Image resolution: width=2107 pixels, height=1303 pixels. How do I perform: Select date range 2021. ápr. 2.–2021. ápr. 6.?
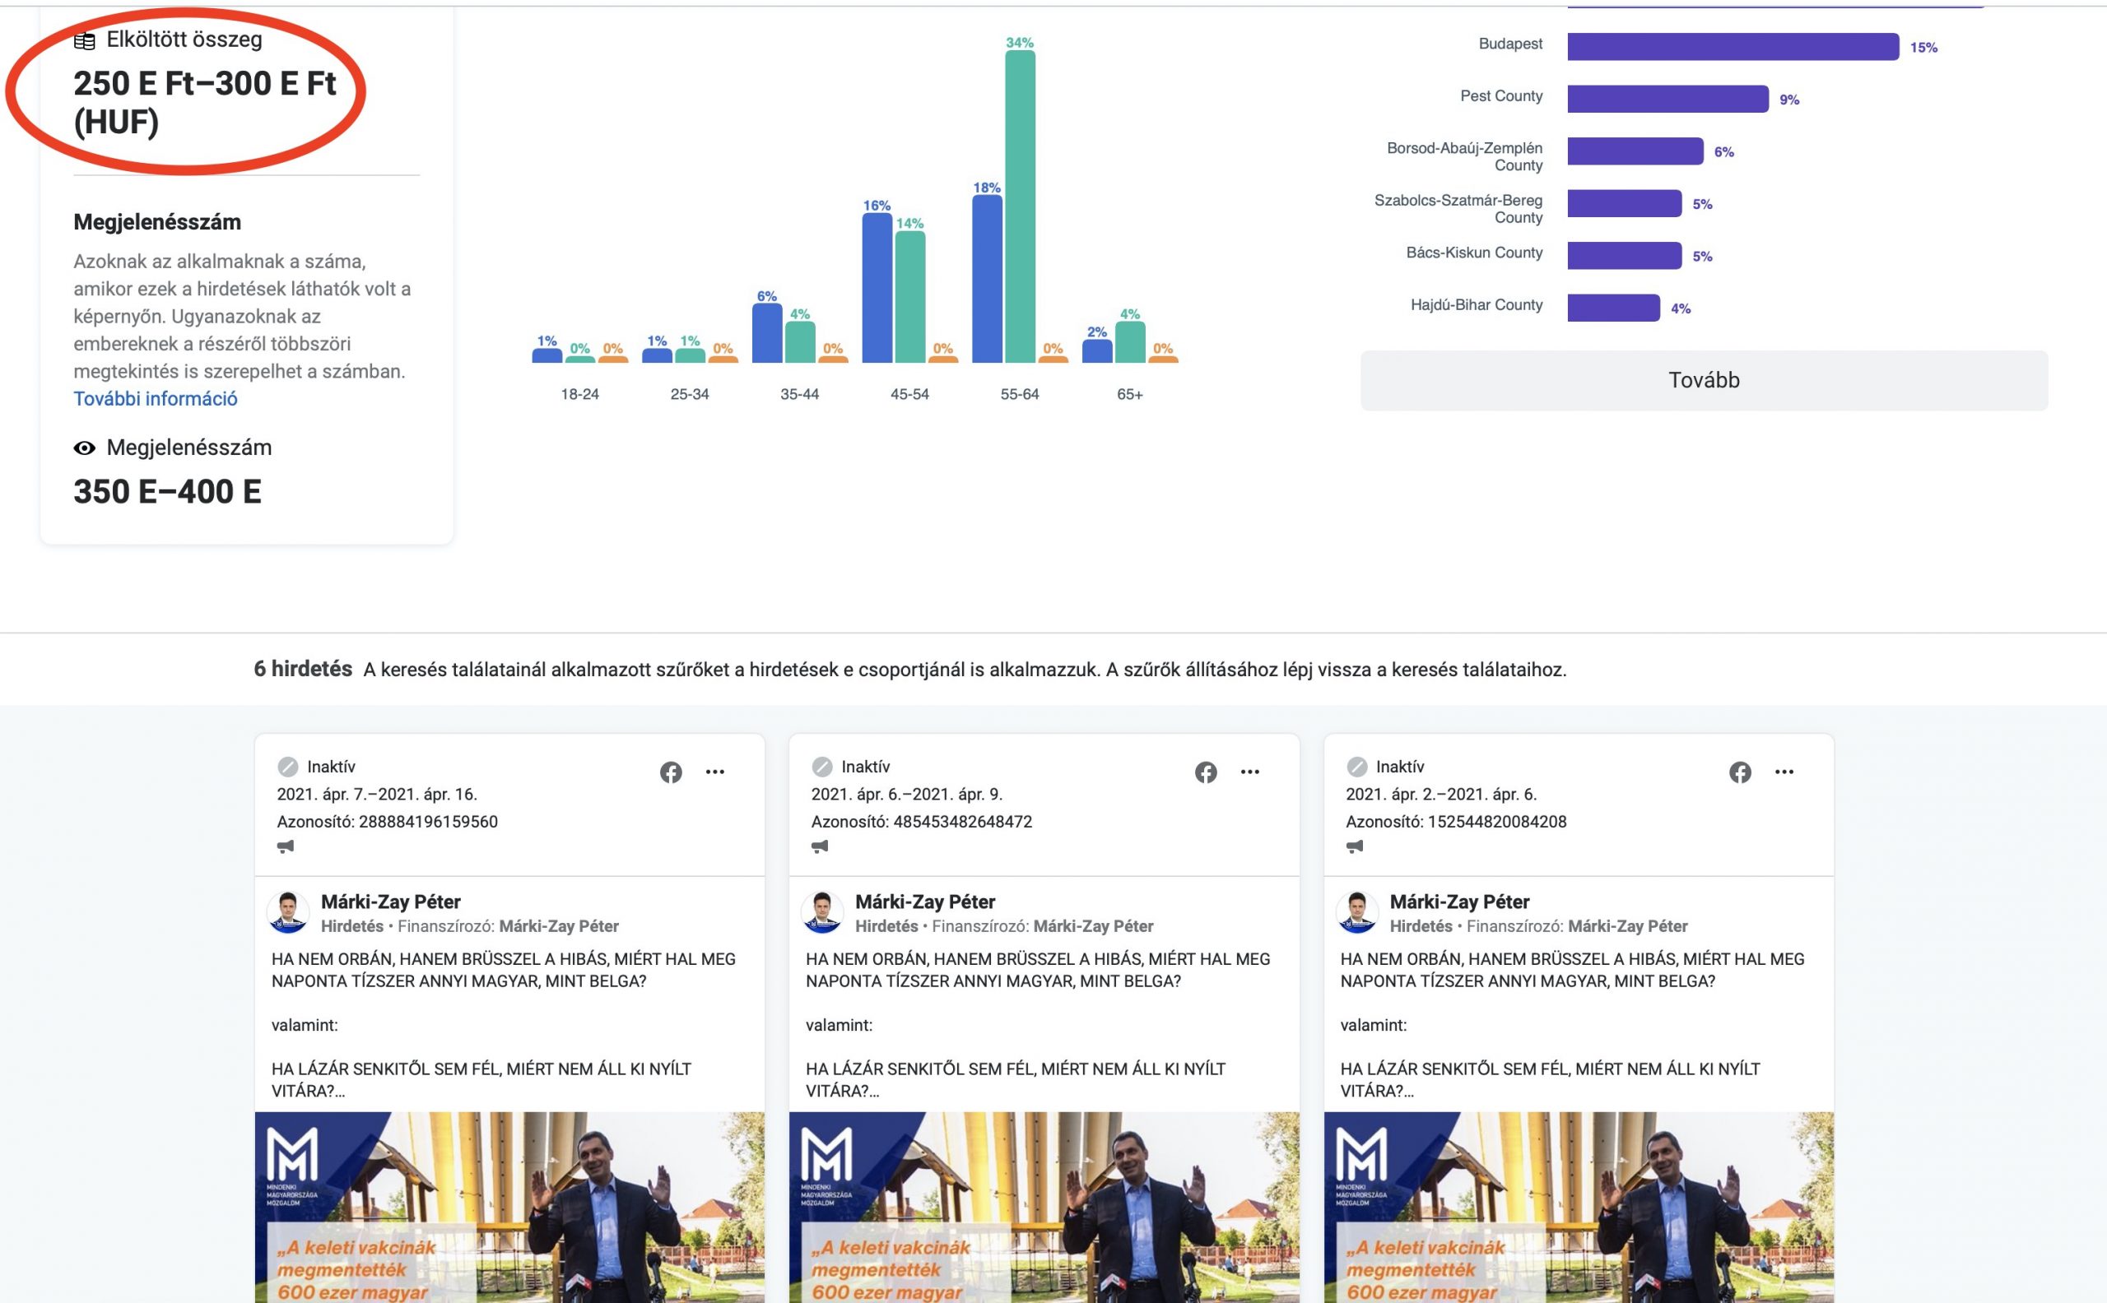point(1441,795)
